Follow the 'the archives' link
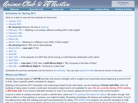 60,70
